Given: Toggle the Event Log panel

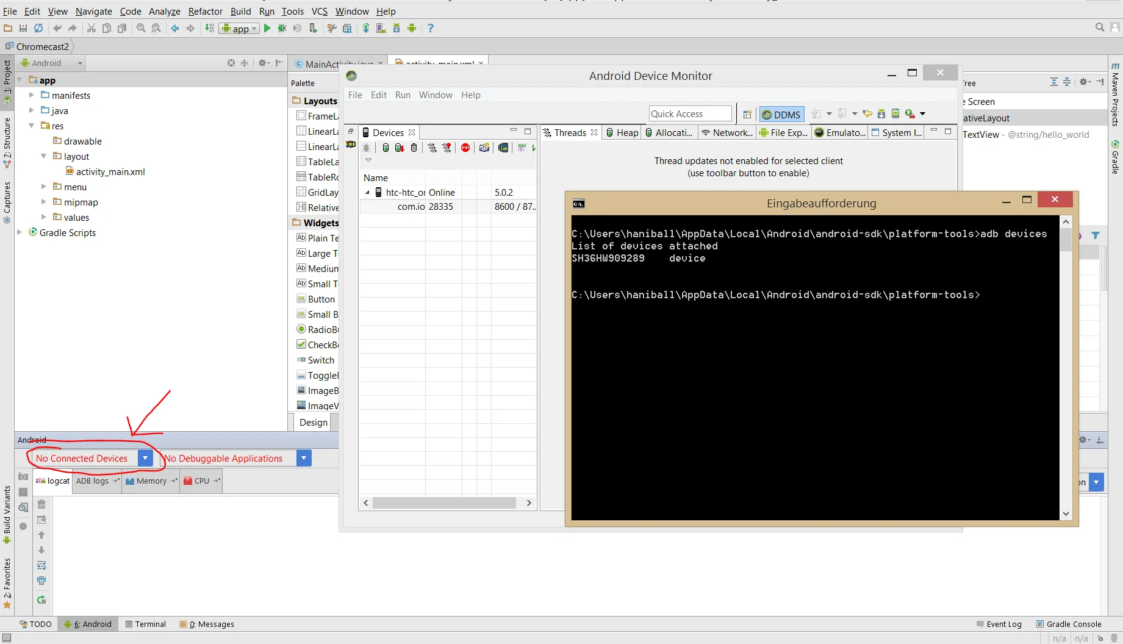Looking at the screenshot, I should pyautogui.click(x=999, y=624).
